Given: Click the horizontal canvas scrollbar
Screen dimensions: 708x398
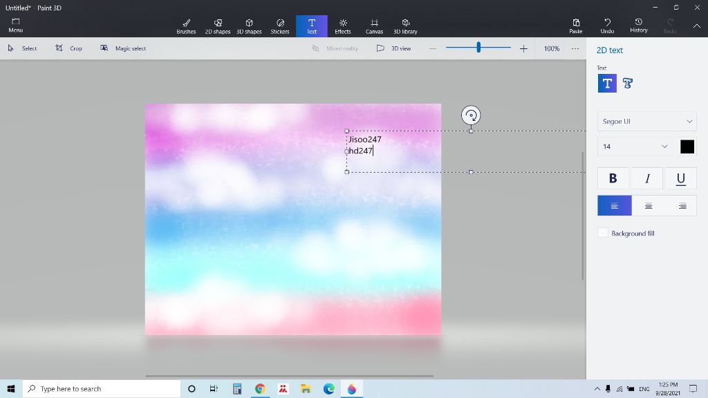Looking at the screenshot, I should pyautogui.click(x=289, y=375).
